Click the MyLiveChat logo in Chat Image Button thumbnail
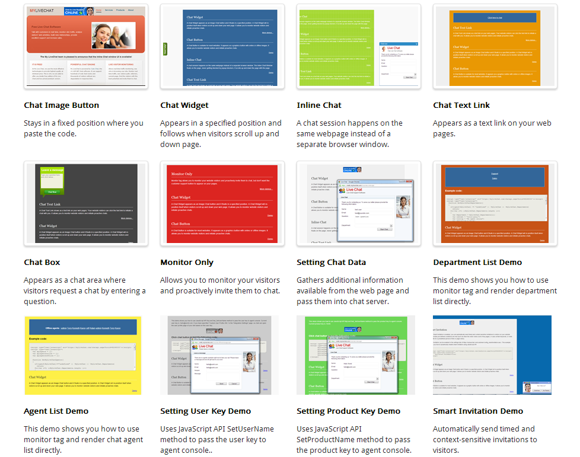580x457 pixels. (42, 10)
